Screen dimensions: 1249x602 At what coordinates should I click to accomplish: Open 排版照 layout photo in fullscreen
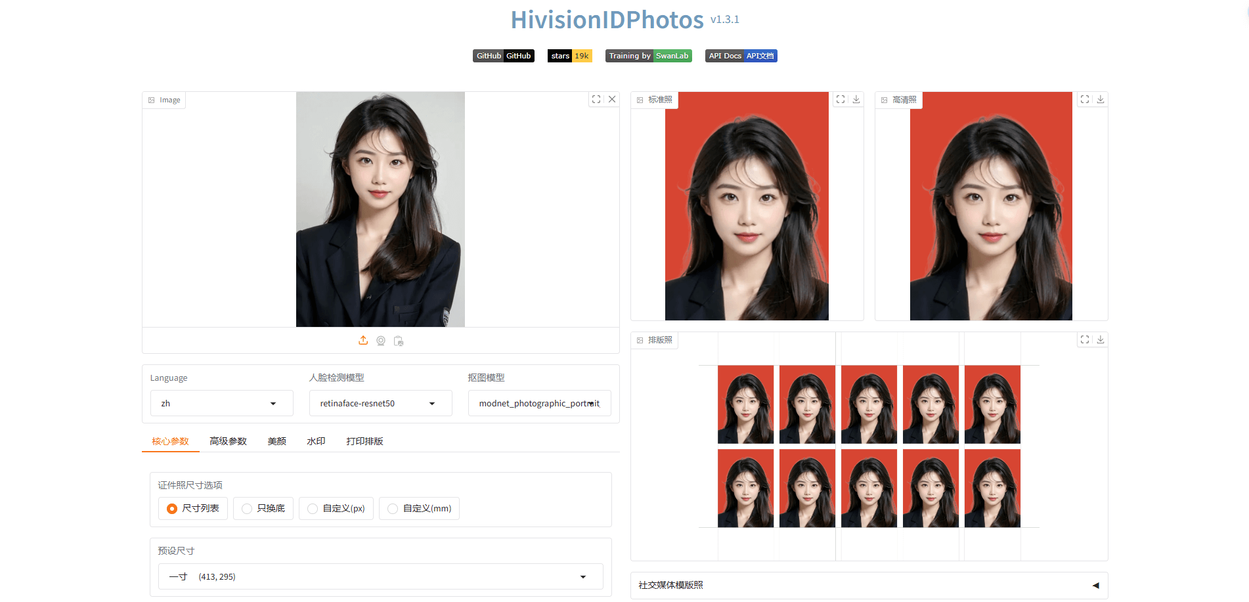[x=1085, y=339]
